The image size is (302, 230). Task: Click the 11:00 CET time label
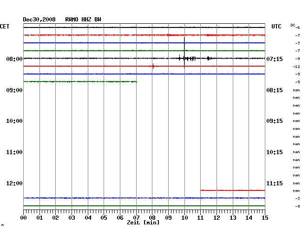click(14, 152)
